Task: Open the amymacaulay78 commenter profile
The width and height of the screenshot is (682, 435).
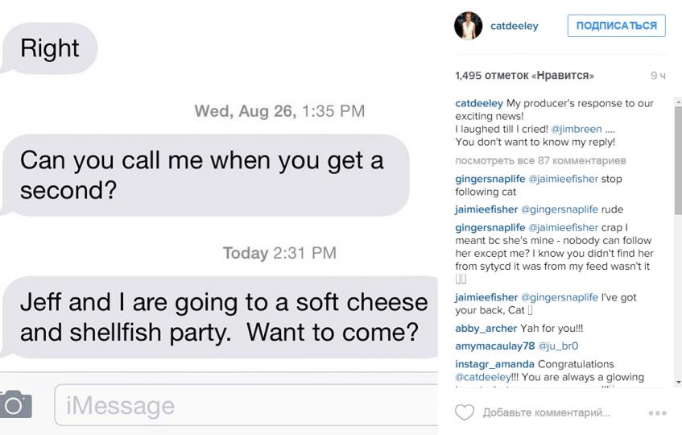Action: tap(494, 346)
